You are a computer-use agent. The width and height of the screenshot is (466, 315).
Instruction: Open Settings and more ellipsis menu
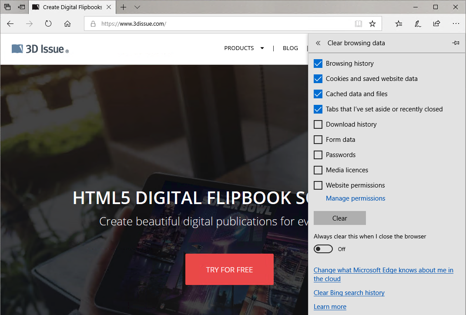tap(456, 24)
